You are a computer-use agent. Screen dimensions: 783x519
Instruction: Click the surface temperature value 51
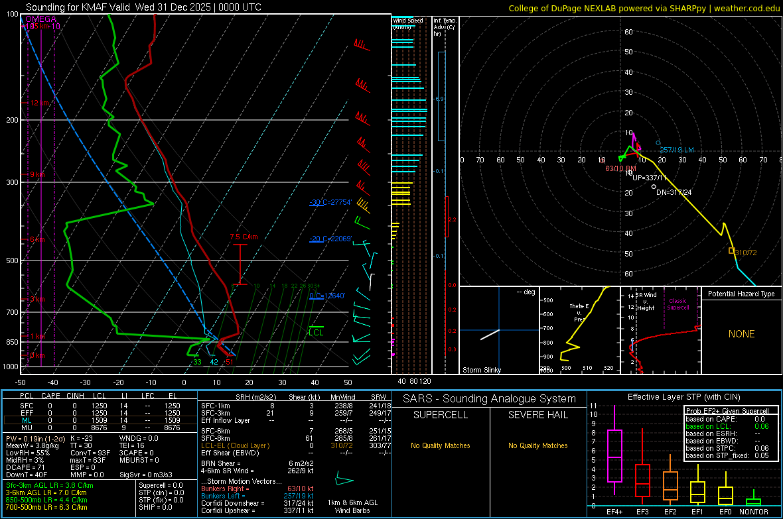click(229, 362)
